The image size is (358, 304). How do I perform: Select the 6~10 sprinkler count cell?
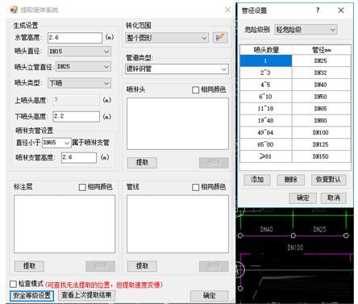click(x=266, y=97)
